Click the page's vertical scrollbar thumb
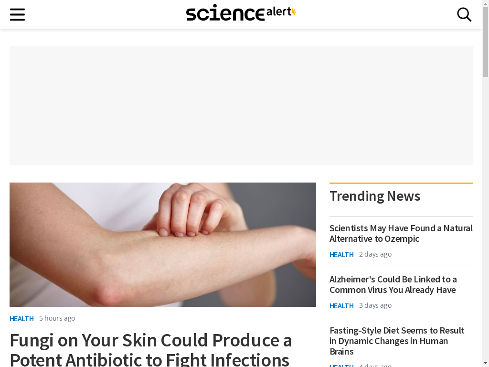This screenshot has width=489, height=367. [x=485, y=42]
